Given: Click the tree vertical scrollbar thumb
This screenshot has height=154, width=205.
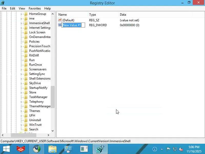Looking at the screenshot, I should 53,97.
